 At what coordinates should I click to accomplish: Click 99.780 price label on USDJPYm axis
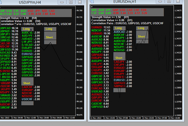point(79,11)
